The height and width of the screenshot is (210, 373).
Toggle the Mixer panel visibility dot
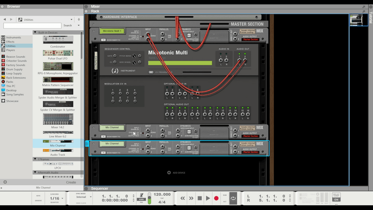[x=86, y=6]
